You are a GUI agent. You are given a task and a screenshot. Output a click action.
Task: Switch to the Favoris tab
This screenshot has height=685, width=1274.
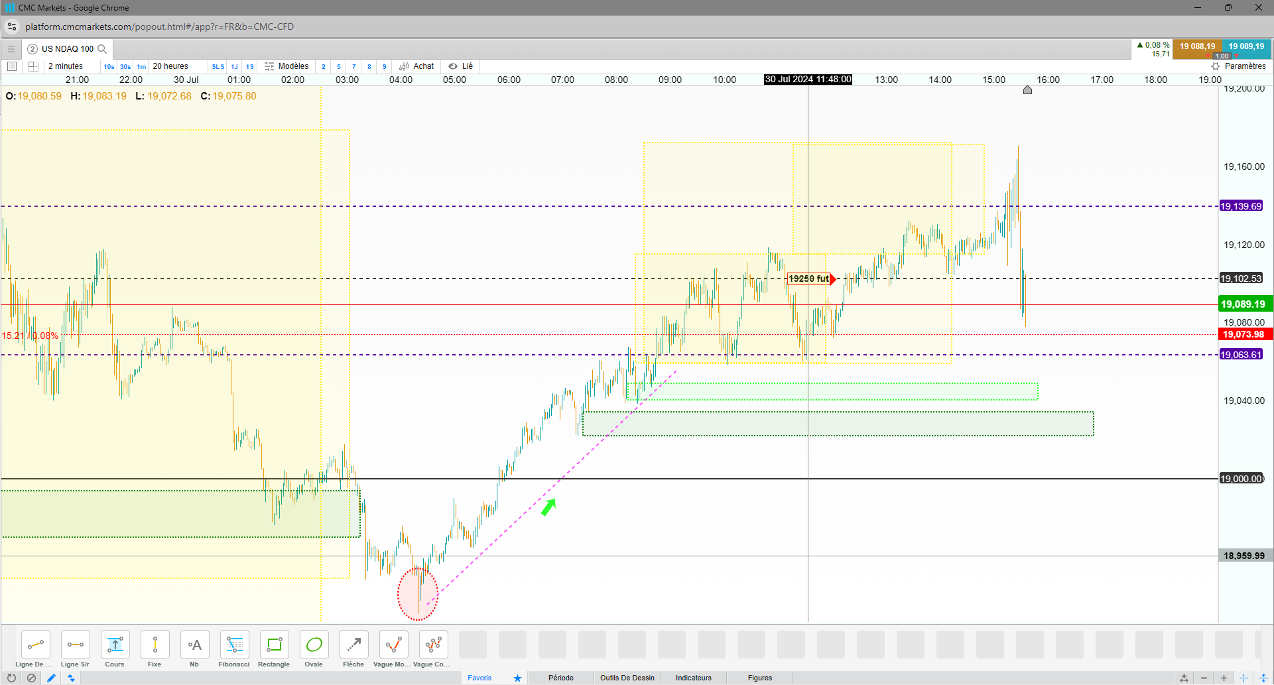(479, 678)
